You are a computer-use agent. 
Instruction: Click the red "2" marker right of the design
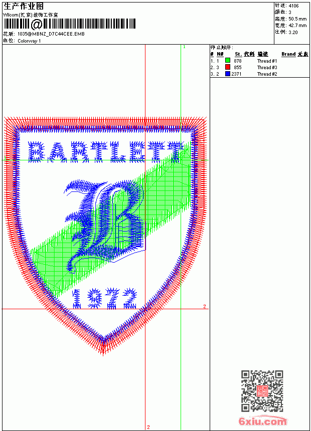pyautogui.click(x=205, y=306)
